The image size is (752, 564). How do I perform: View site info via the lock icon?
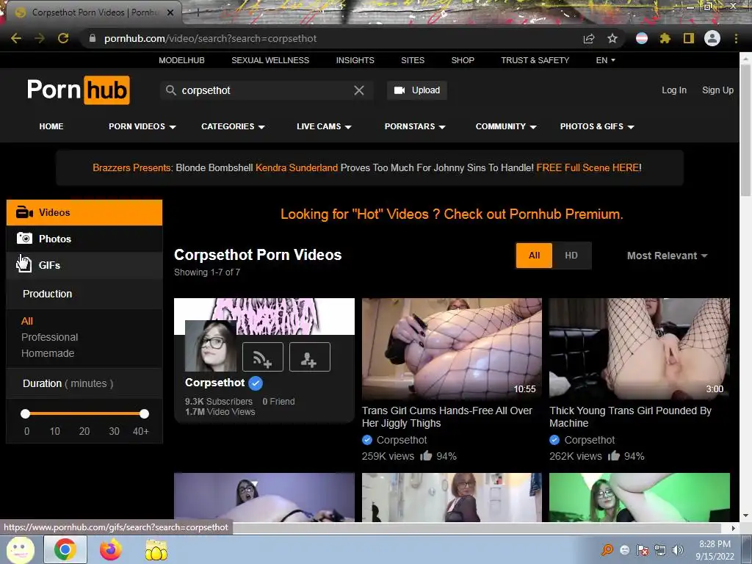click(x=93, y=38)
